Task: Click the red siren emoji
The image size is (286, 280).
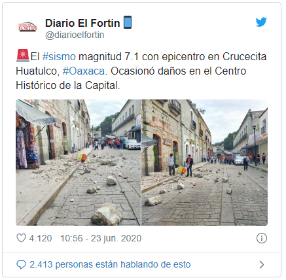Action: click(23, 56)
